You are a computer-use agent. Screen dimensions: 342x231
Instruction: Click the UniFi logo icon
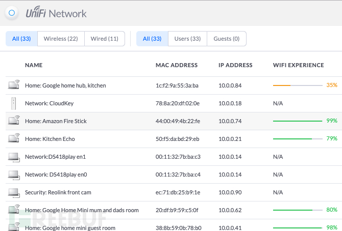click(14, 14)
